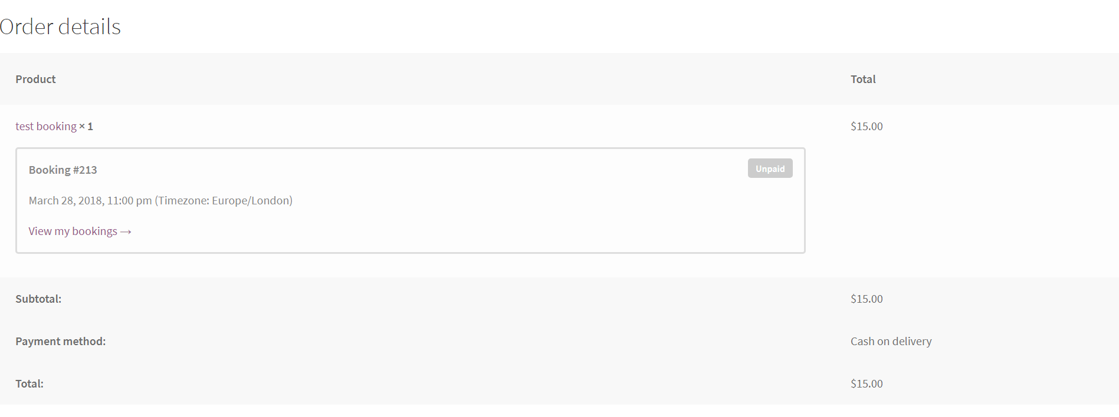Click the Unpaid status badge

tap(770, 168)
